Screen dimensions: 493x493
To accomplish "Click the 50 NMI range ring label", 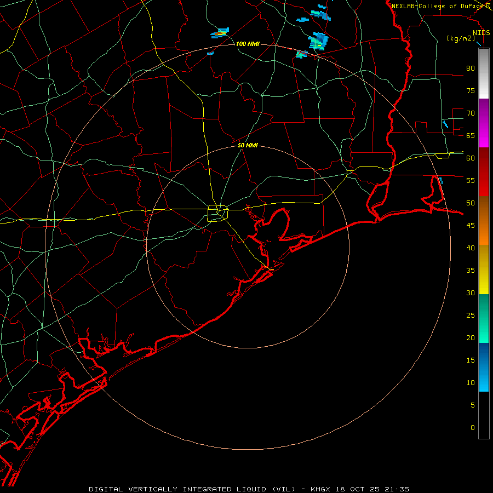I will (248, 145).
